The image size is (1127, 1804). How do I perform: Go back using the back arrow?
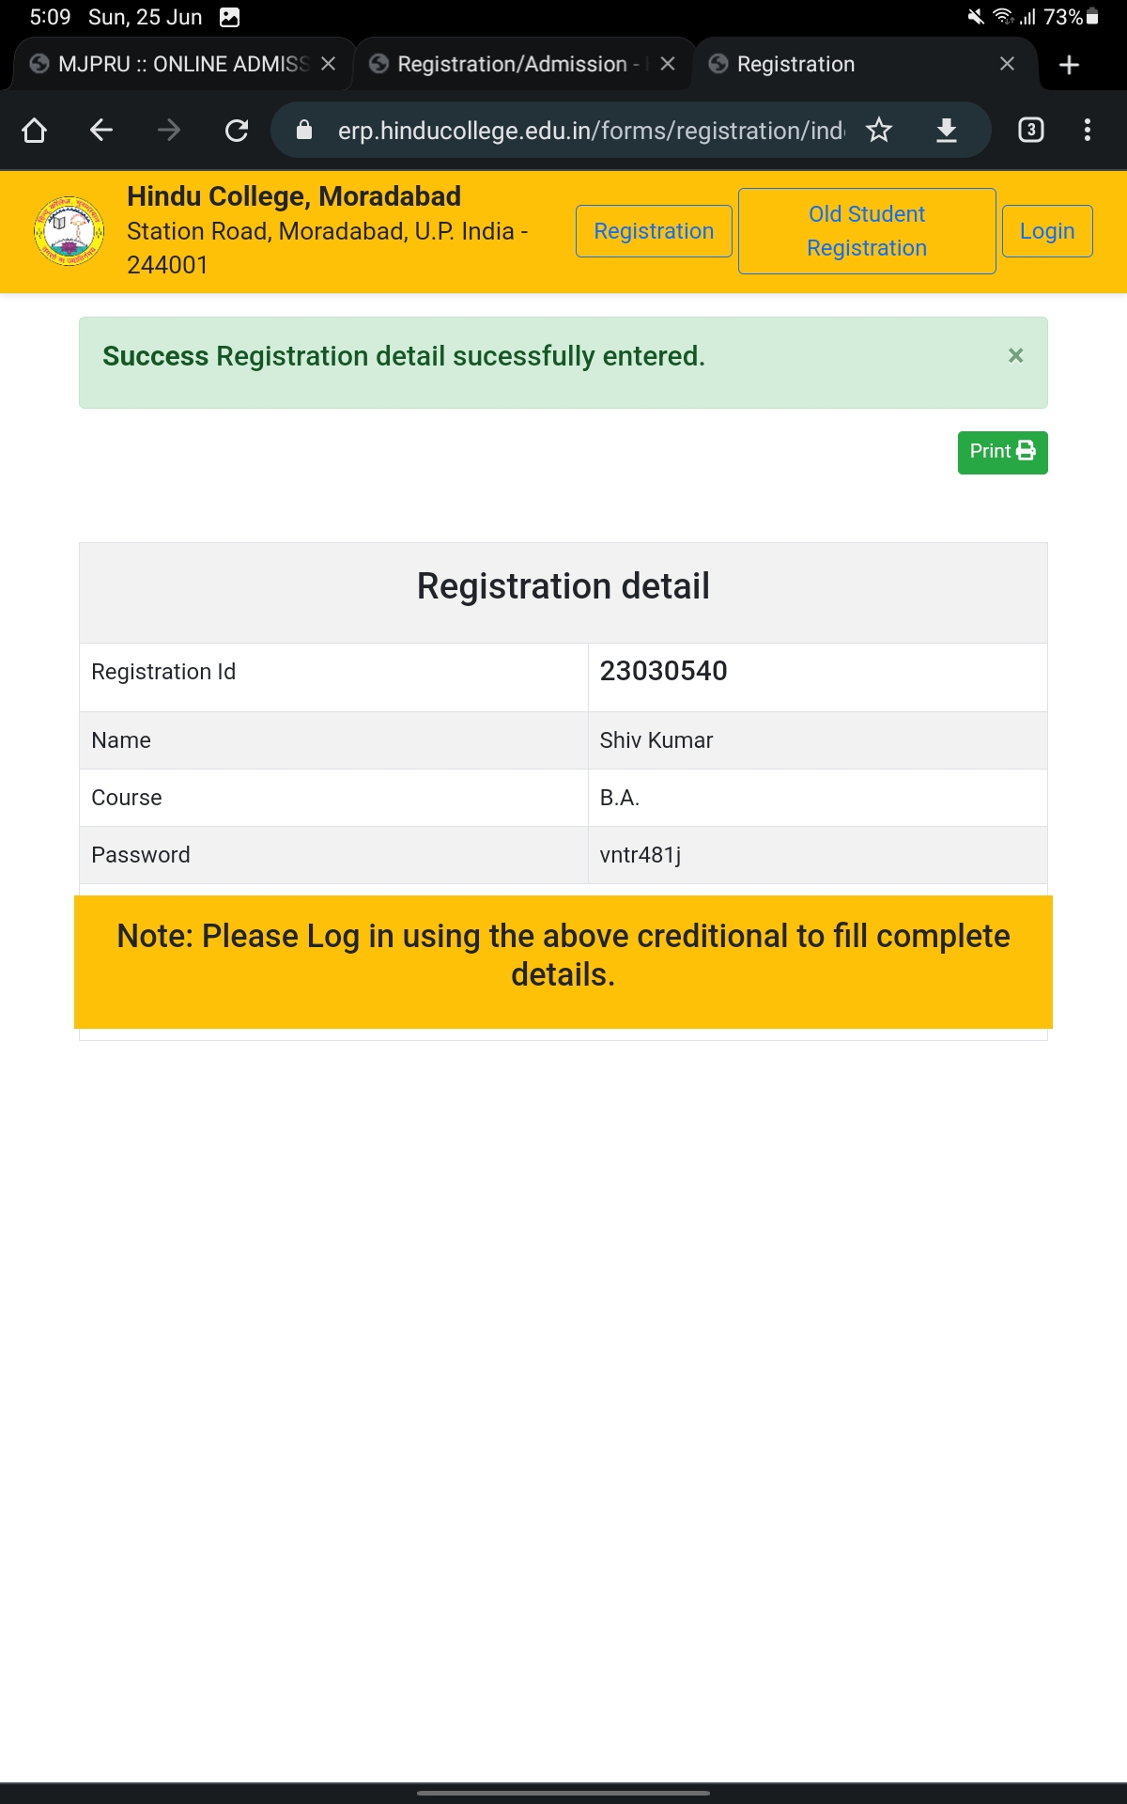point(101,130)
